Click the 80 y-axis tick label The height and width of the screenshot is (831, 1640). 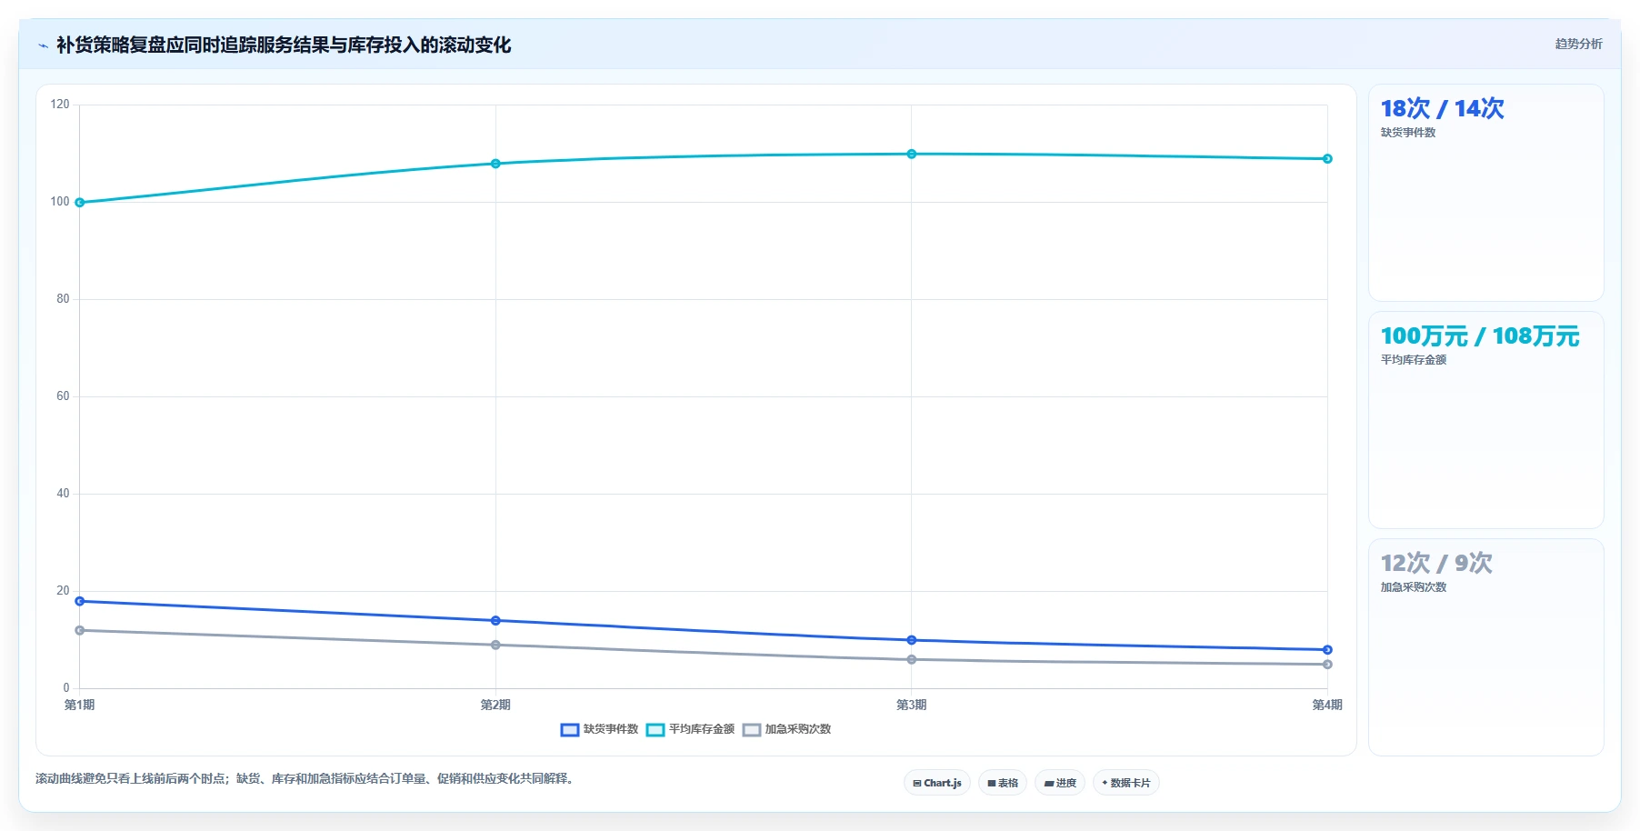click(63, 299)
